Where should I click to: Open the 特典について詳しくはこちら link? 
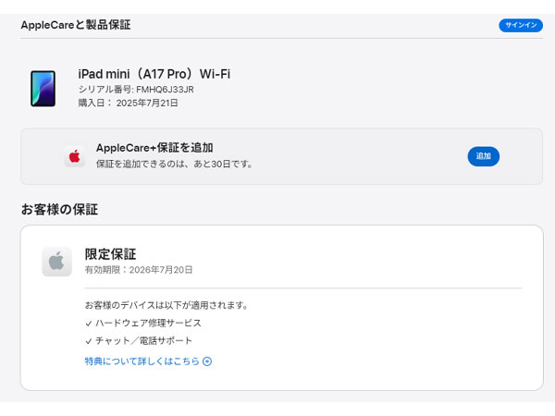coord(142,361)
